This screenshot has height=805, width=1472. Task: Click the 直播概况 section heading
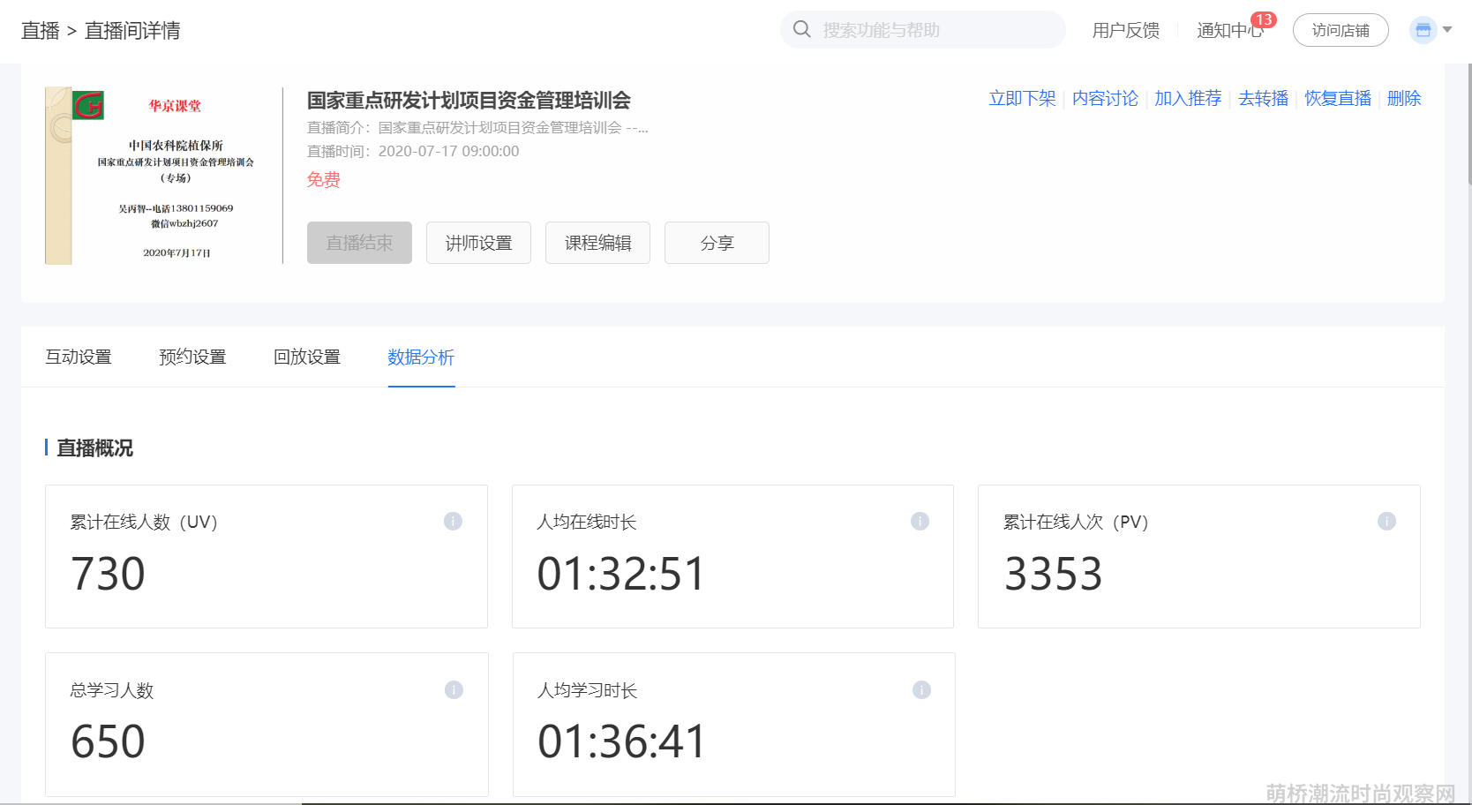pyautogui.click(x=94, y=448)
